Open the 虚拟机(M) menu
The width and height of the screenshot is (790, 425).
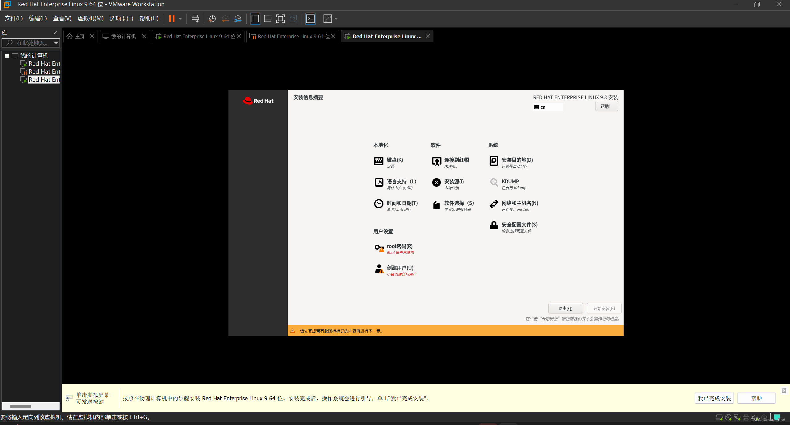tap(90, 18)
